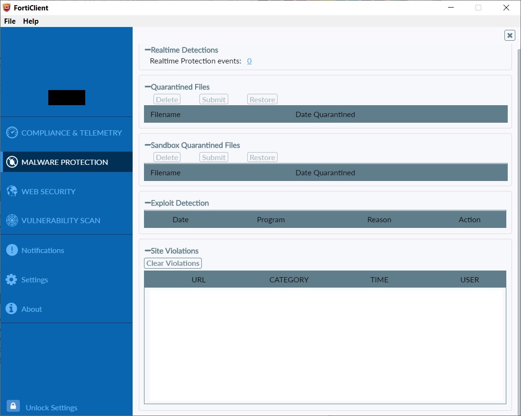Viewport: 521px width, 416px height.
Task: Open the Help menu
Action: (31, 21)
